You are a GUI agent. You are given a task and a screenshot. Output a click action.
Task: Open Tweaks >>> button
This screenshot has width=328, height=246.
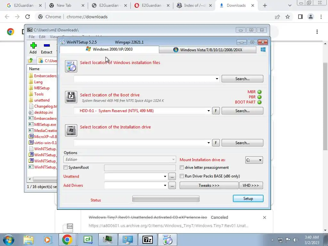pyautogui.click(x=209, y=185)
